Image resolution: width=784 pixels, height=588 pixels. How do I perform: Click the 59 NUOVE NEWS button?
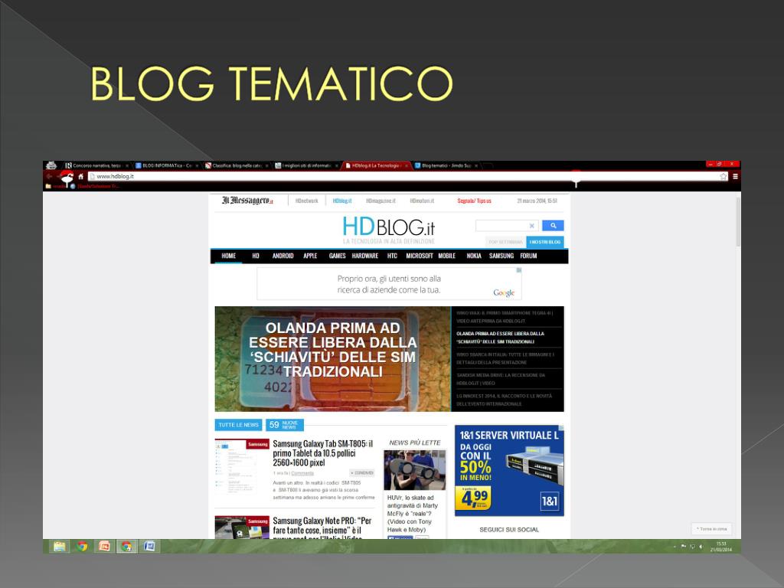(285, 425)
